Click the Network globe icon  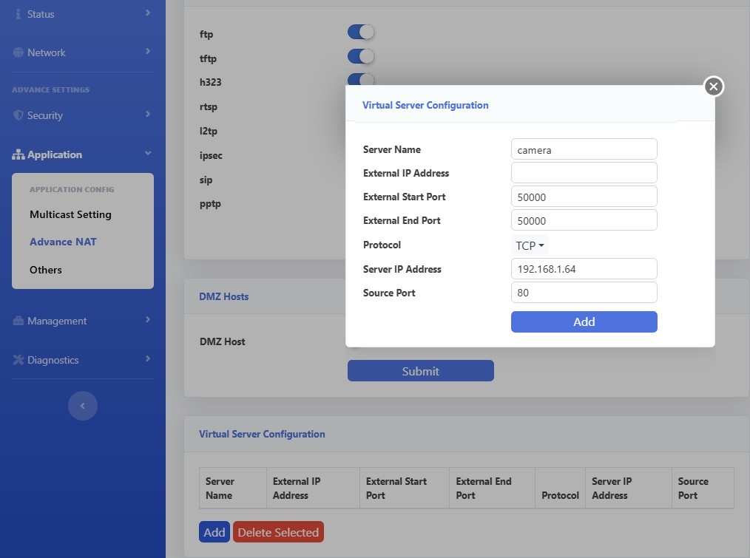tap(18, 53)
